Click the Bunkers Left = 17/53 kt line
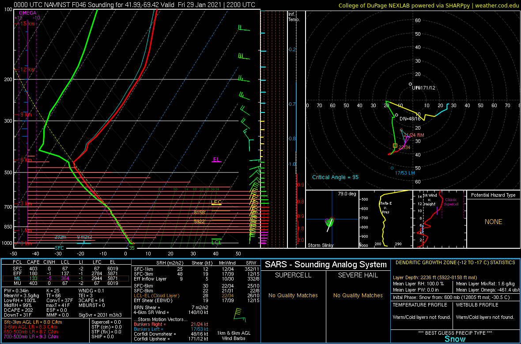This screenshot has height=344, width=521. (171, 329)
